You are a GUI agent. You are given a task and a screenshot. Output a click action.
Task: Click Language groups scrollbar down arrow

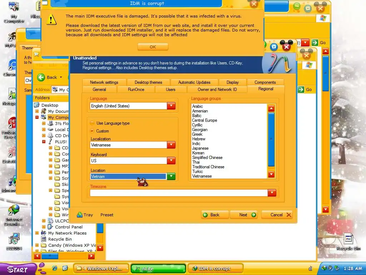tap(271, 174)
